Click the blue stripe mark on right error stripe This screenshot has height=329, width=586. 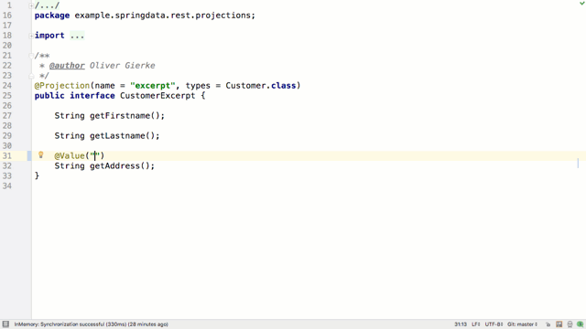tap(578, 163)
